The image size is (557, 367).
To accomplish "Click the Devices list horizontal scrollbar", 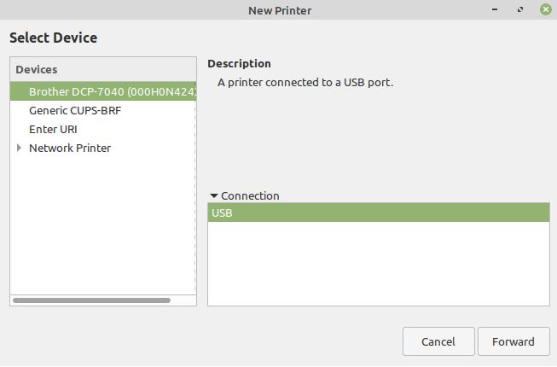I will pyautogui.click(x=91, y=300).
